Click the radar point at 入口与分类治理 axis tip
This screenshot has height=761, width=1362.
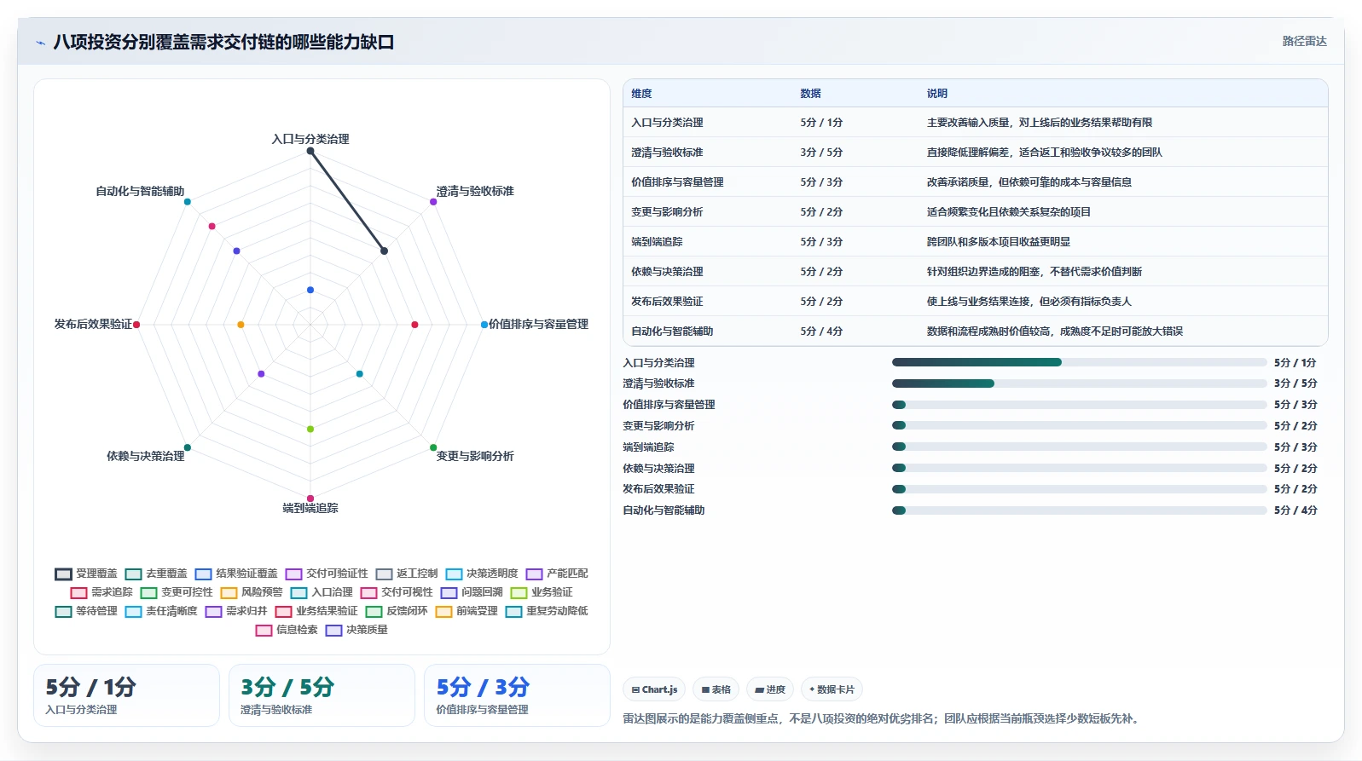310,151
